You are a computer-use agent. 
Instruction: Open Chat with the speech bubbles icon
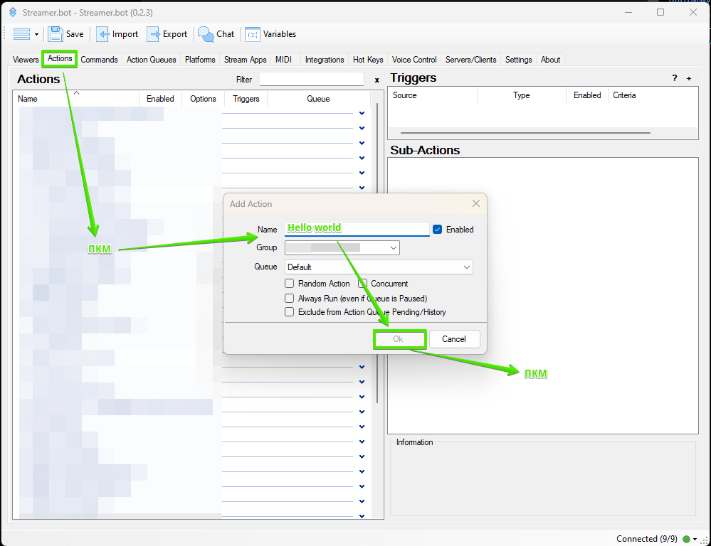pyautogui.click(x=206, y=34)
